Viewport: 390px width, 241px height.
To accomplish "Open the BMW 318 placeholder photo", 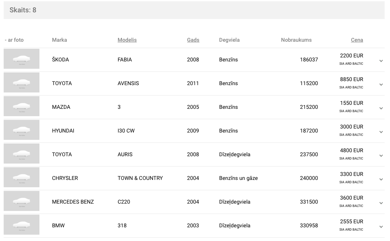I will click(x=21, y=225).
